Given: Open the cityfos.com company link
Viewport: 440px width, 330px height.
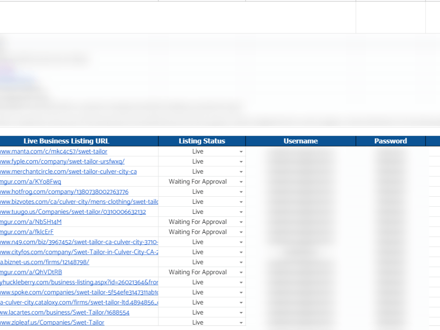Looking at the screenshot, I should [x=79, y=252].
